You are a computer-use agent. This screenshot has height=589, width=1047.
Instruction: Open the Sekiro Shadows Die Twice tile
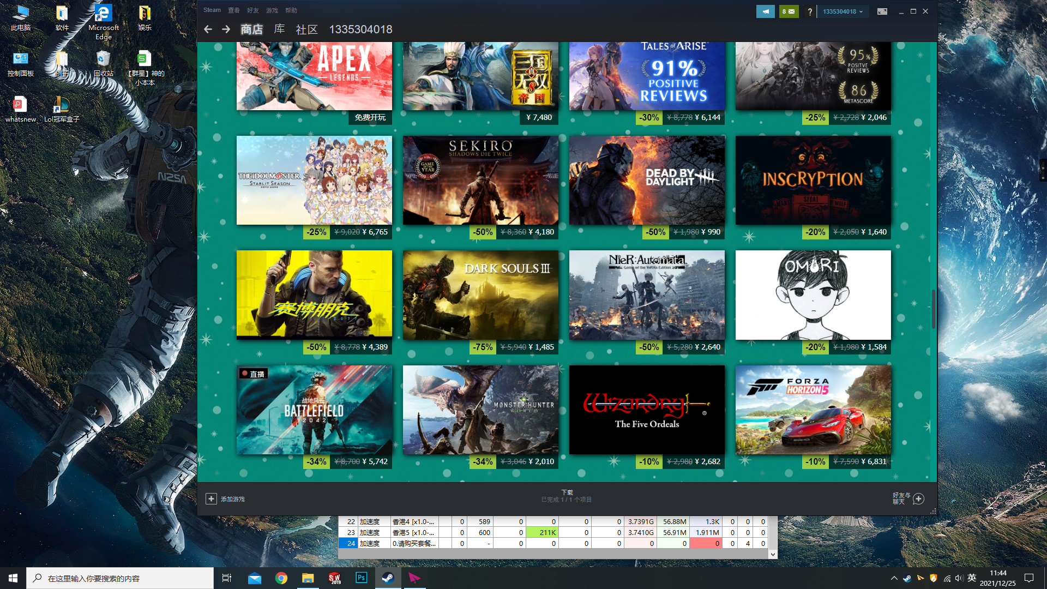click(x=480, y=180)
